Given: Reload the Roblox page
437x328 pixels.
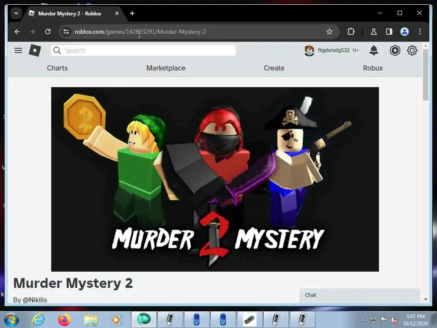Looking at the screenshot, I should (48, 32).
